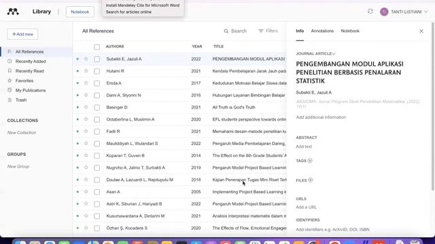Viewport: 435px width, 244px height.
Task: Click Add text under Abstract
Action: pos(304,146)
